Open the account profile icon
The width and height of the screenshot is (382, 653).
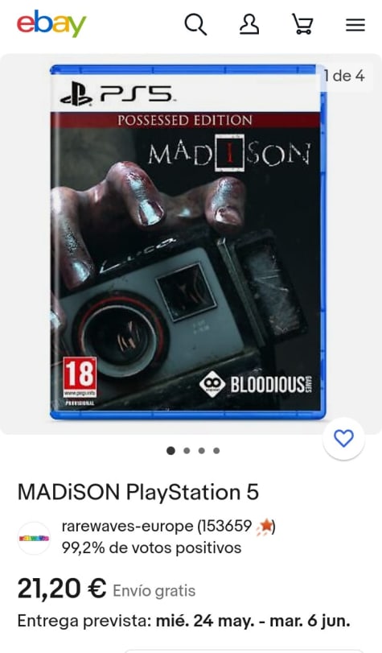[x=249, y=23]
